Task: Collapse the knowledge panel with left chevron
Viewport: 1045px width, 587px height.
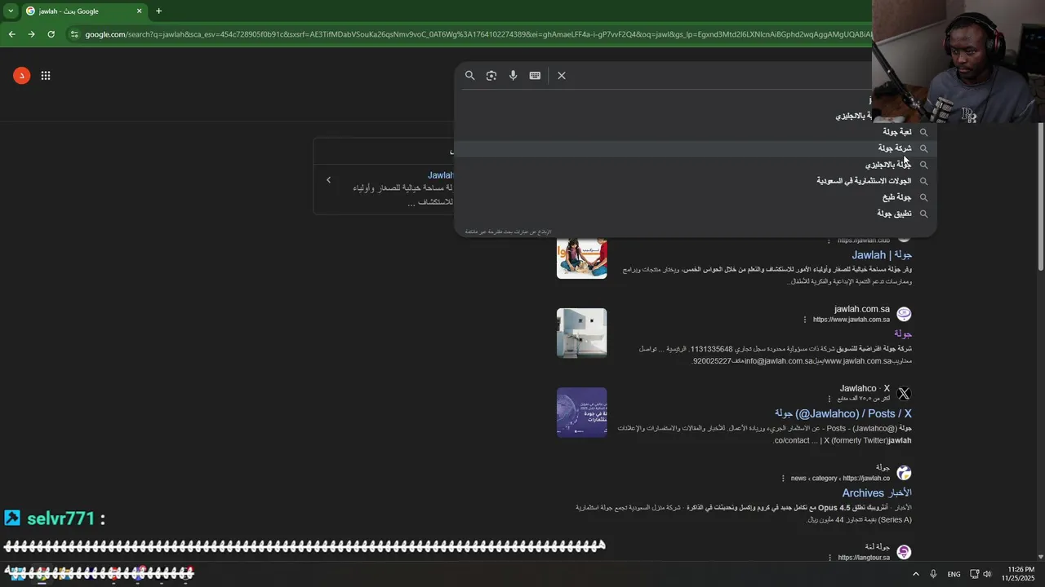Action: (x=328, y=180)
